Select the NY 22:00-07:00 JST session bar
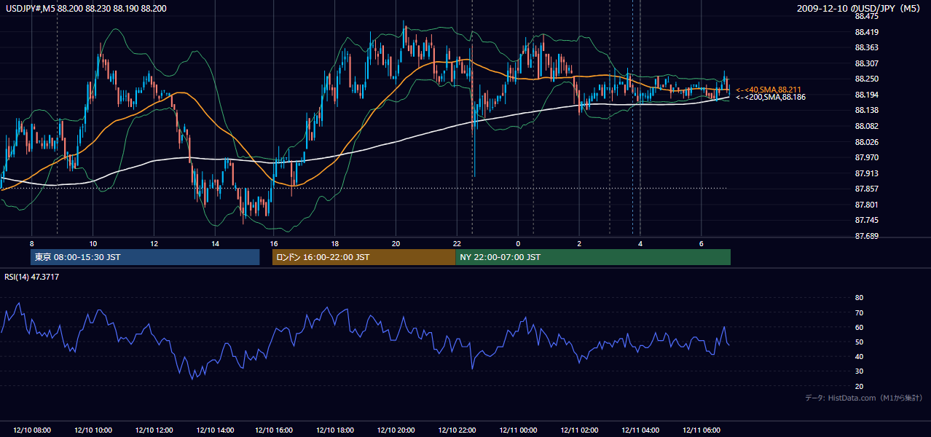931x437 pixels. point(593,257)
